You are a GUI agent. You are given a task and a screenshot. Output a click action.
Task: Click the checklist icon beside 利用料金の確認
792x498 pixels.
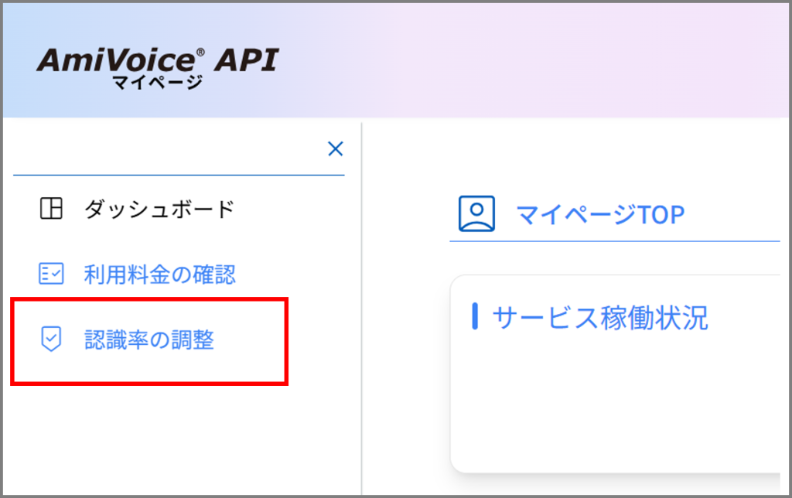(51, 274)
